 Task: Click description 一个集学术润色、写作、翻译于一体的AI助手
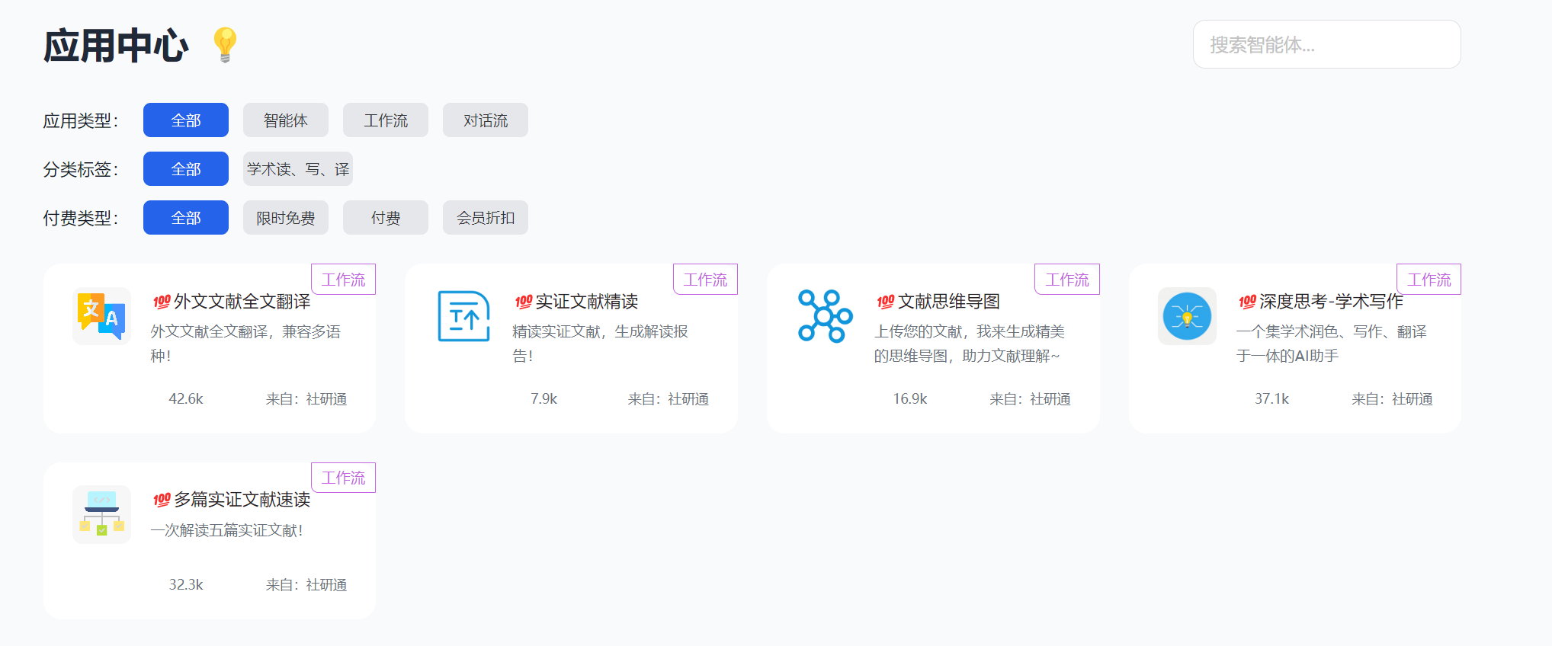1332,344
